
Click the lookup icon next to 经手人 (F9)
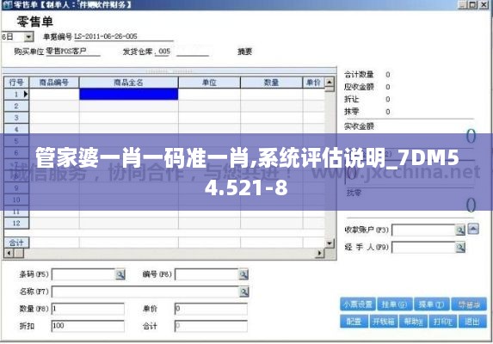click(460, 248)
